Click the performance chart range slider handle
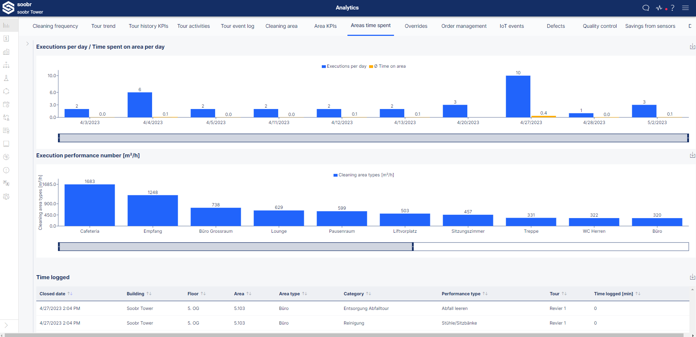 413,247
